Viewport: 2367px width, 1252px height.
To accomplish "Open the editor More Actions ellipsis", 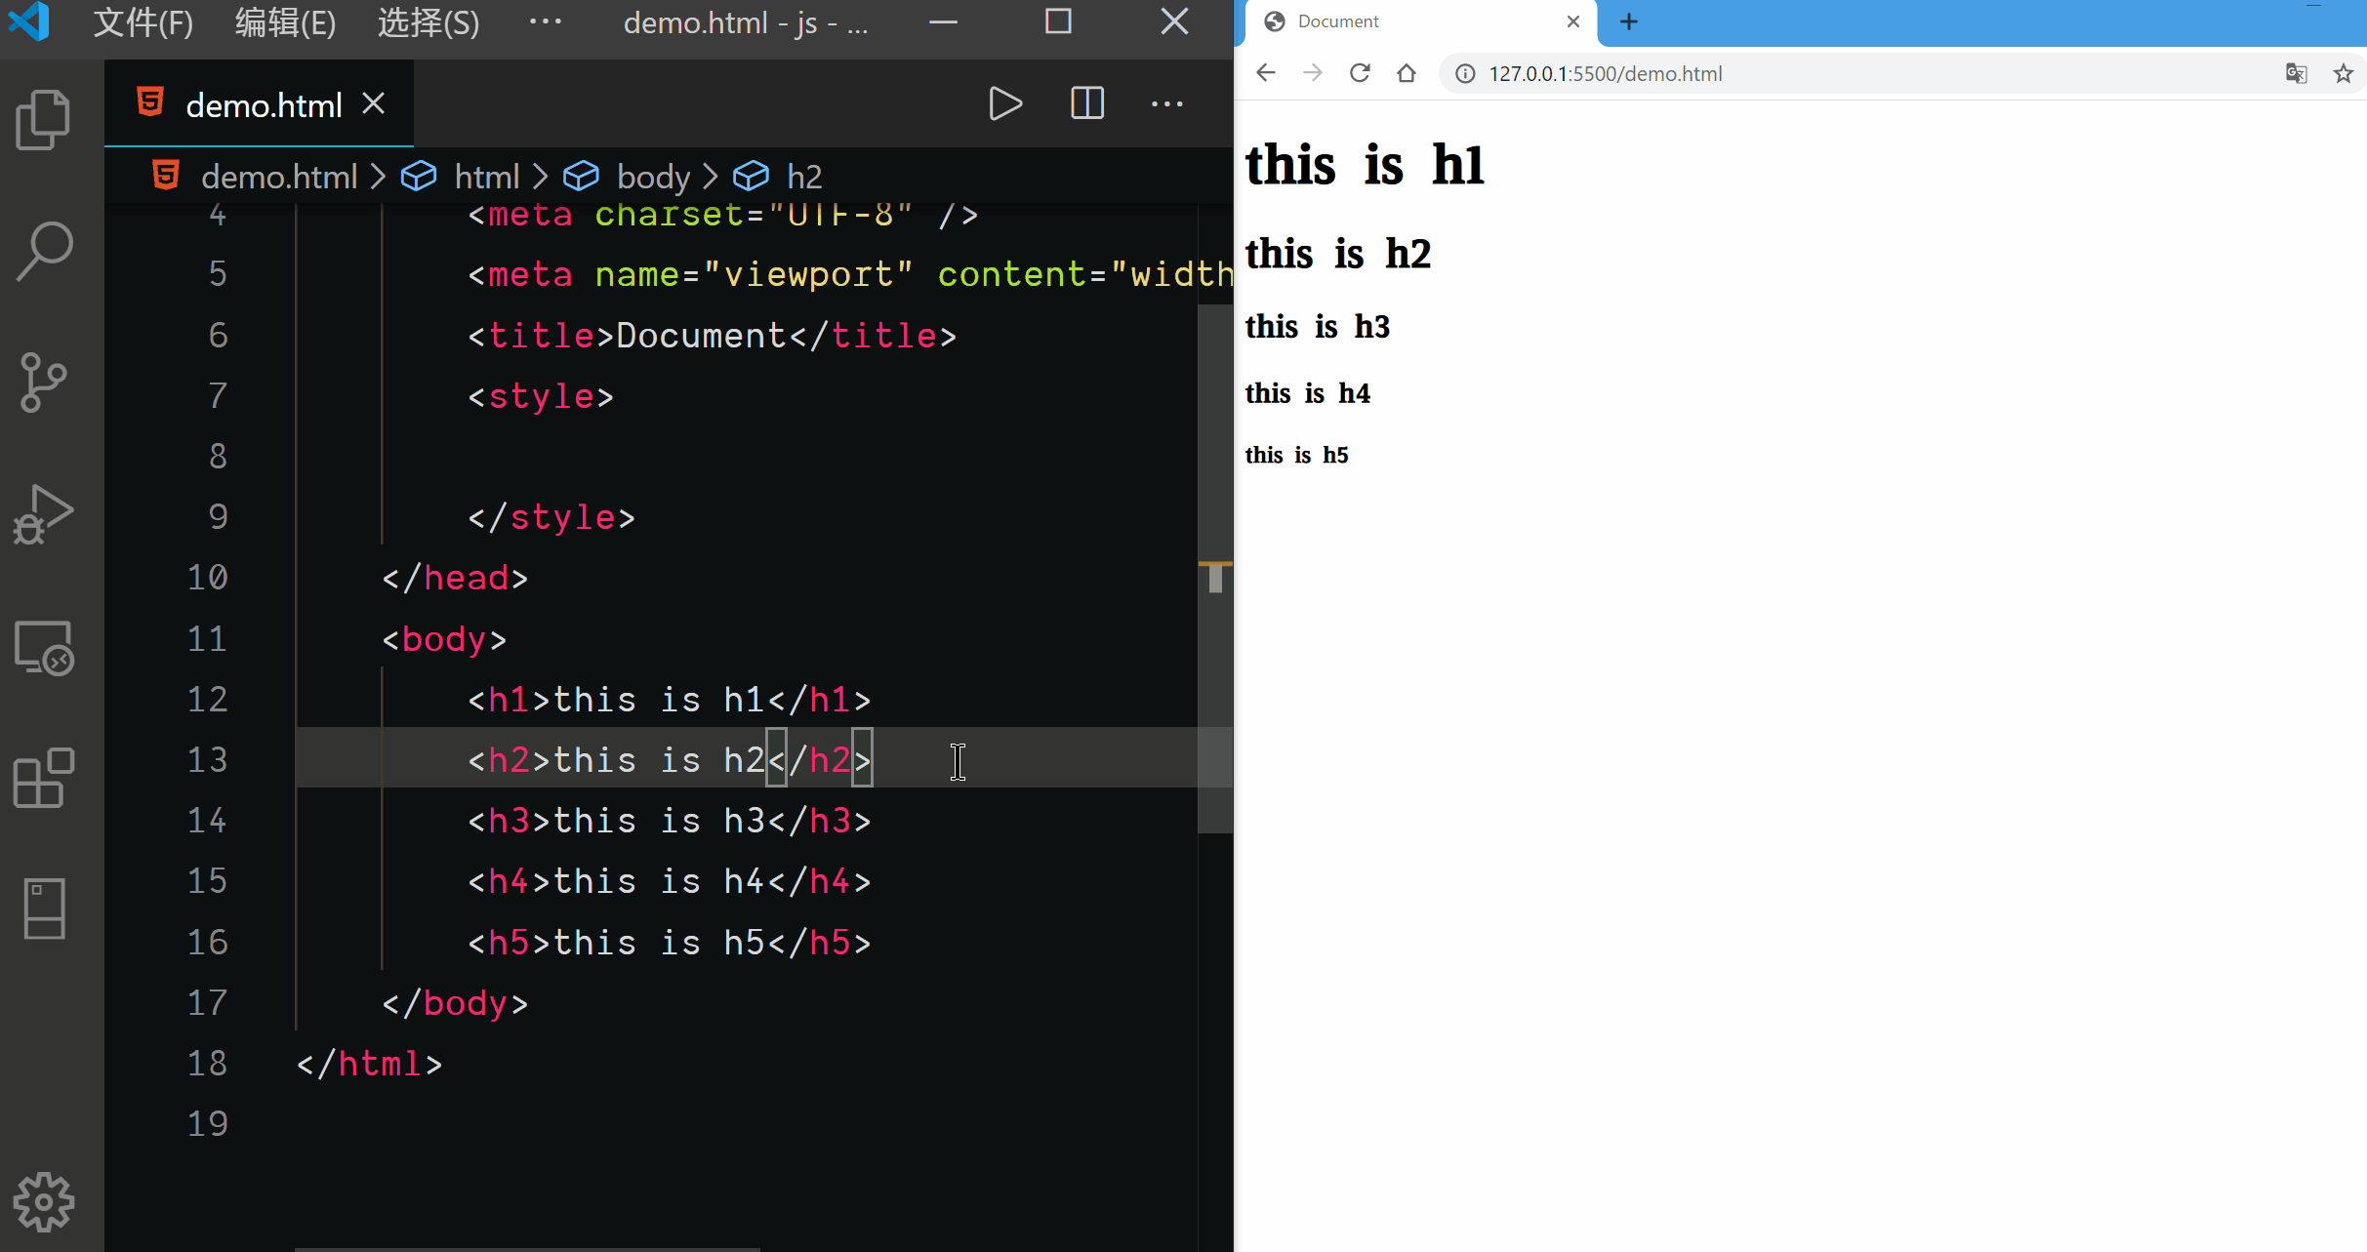I will 1166,103.
